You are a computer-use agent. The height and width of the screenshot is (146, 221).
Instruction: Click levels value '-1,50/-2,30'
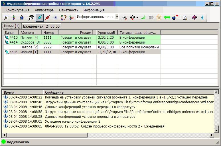point(107,52)
